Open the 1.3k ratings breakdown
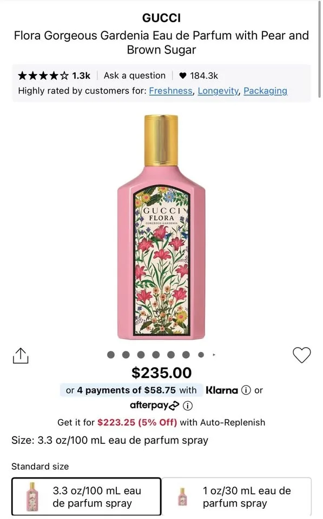Image resolution: width=323 pixels, height=519 pixels. tap(81, 75)
